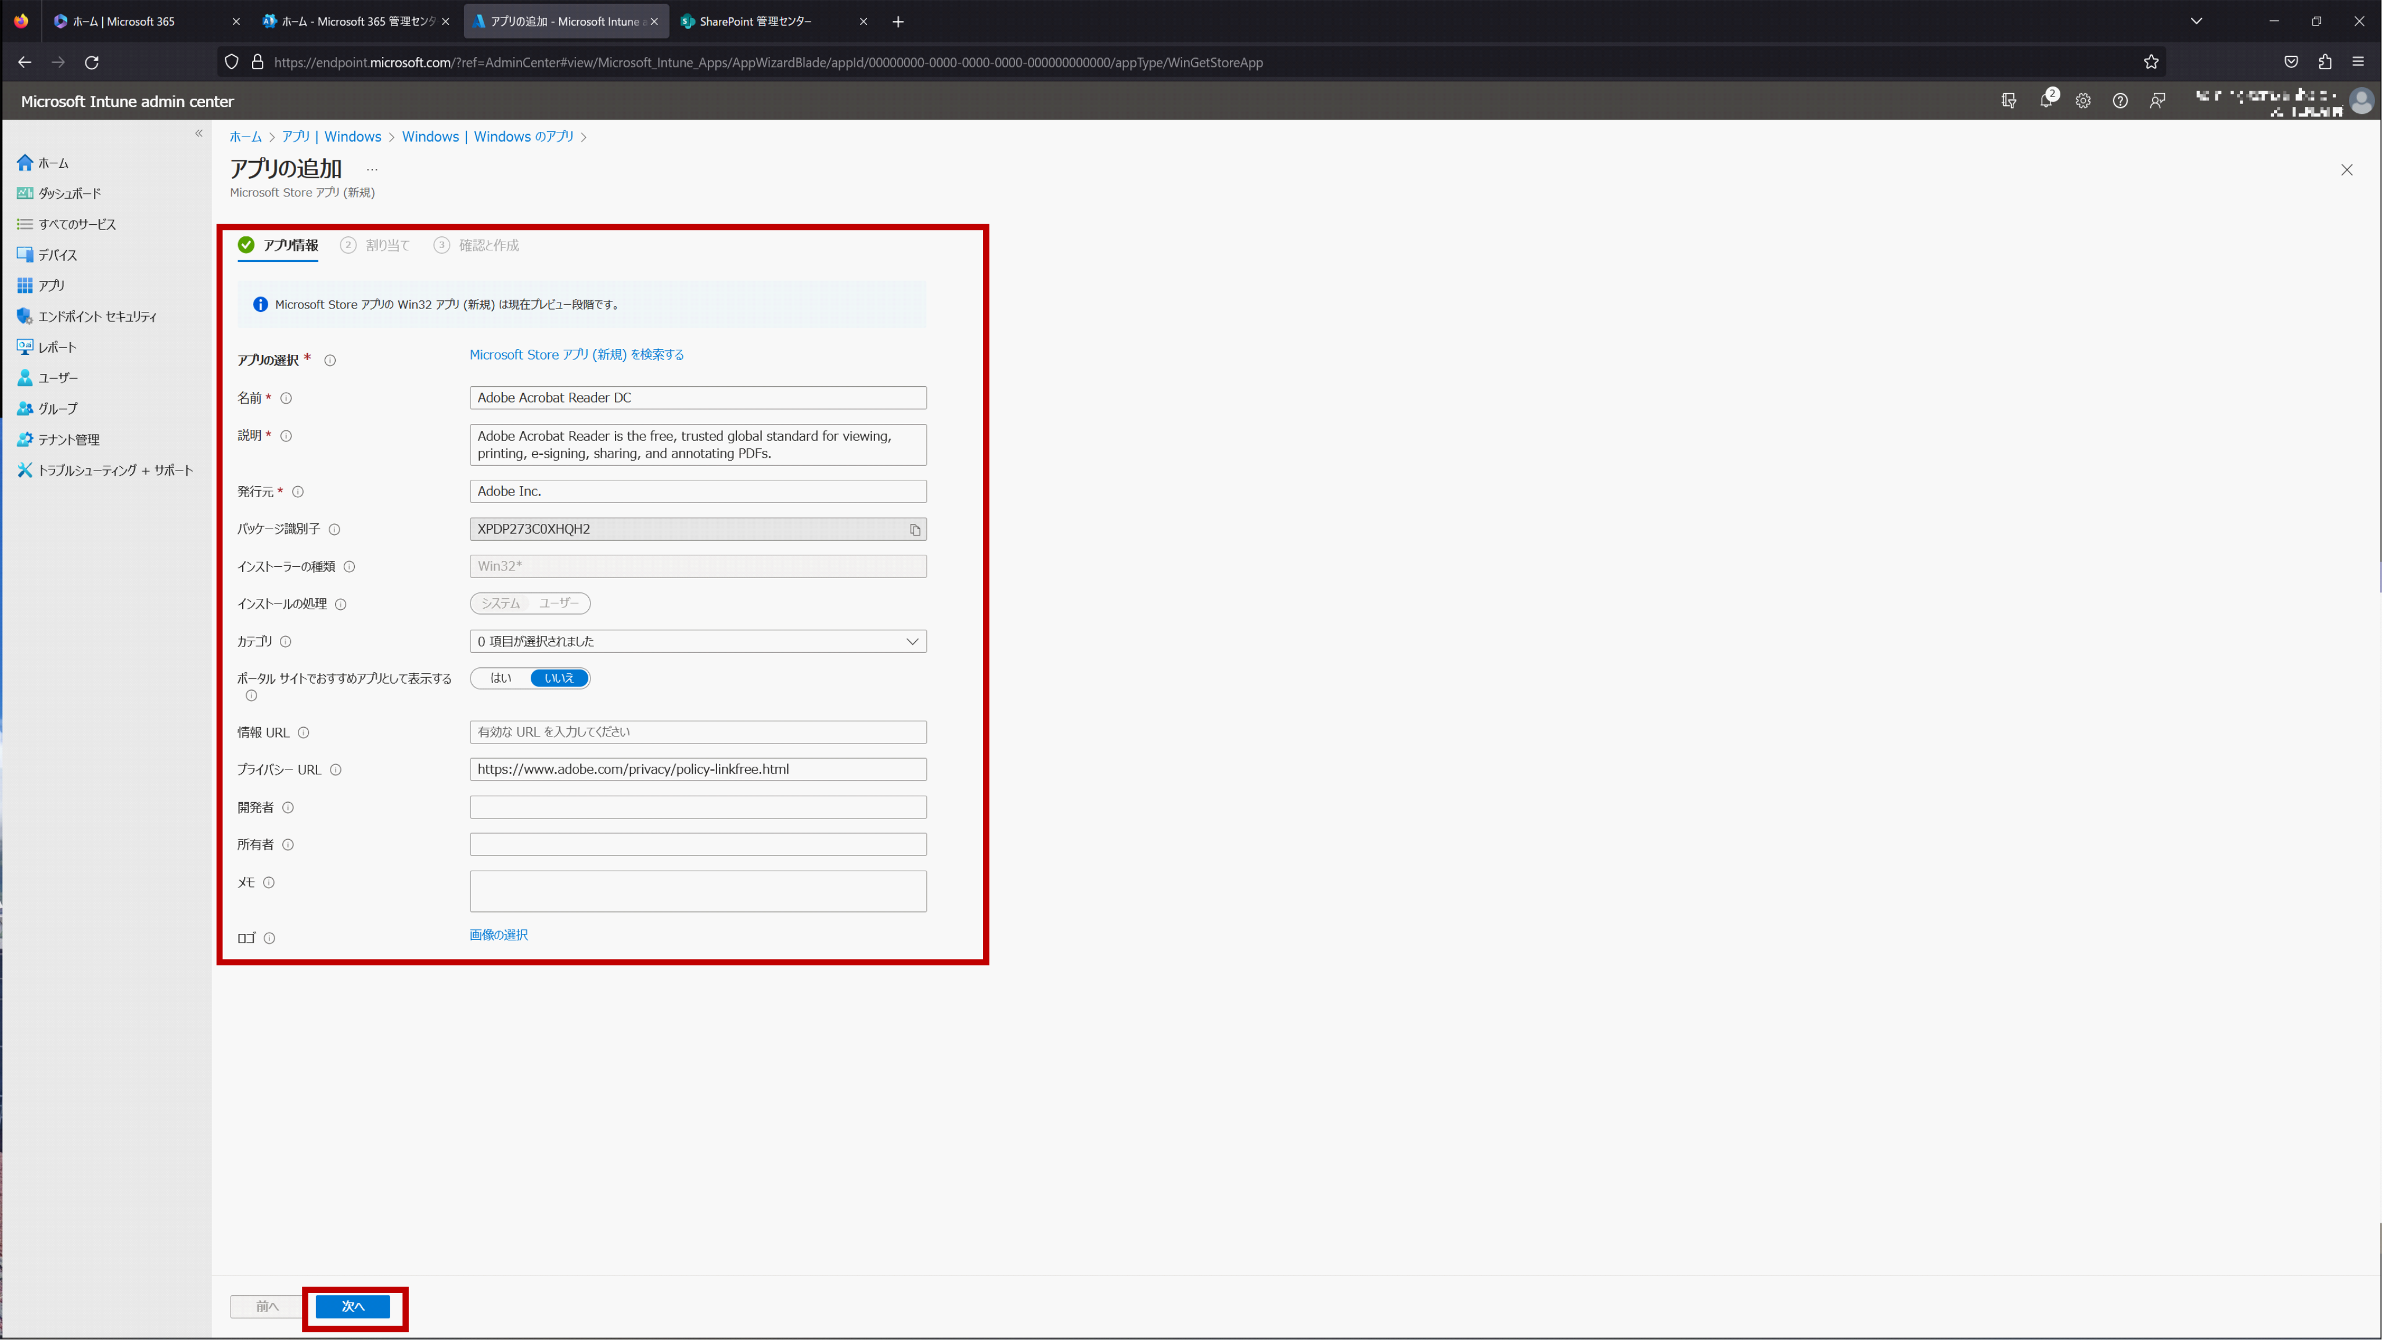The width and height of the screenshot is (2382, 1340).
Task: Go to the 確認と作成 step tab
Action: [x=477, y=245]
